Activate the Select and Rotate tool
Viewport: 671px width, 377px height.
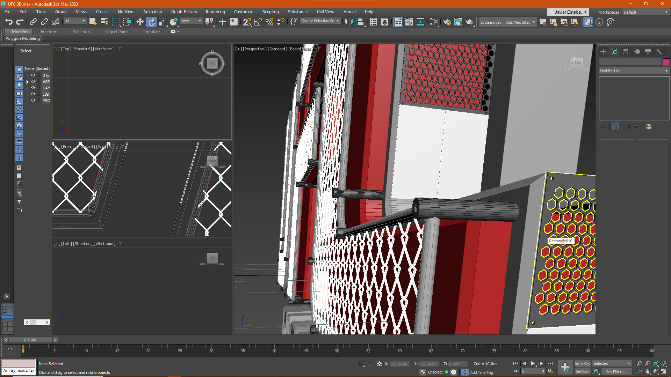pos(151,22)
